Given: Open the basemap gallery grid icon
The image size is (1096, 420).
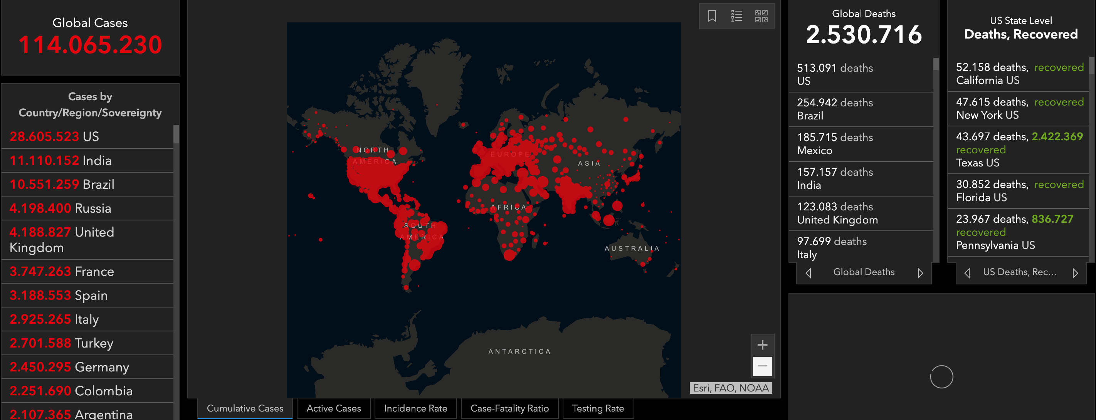Looking at the screenshot, I should pos(761,16).
